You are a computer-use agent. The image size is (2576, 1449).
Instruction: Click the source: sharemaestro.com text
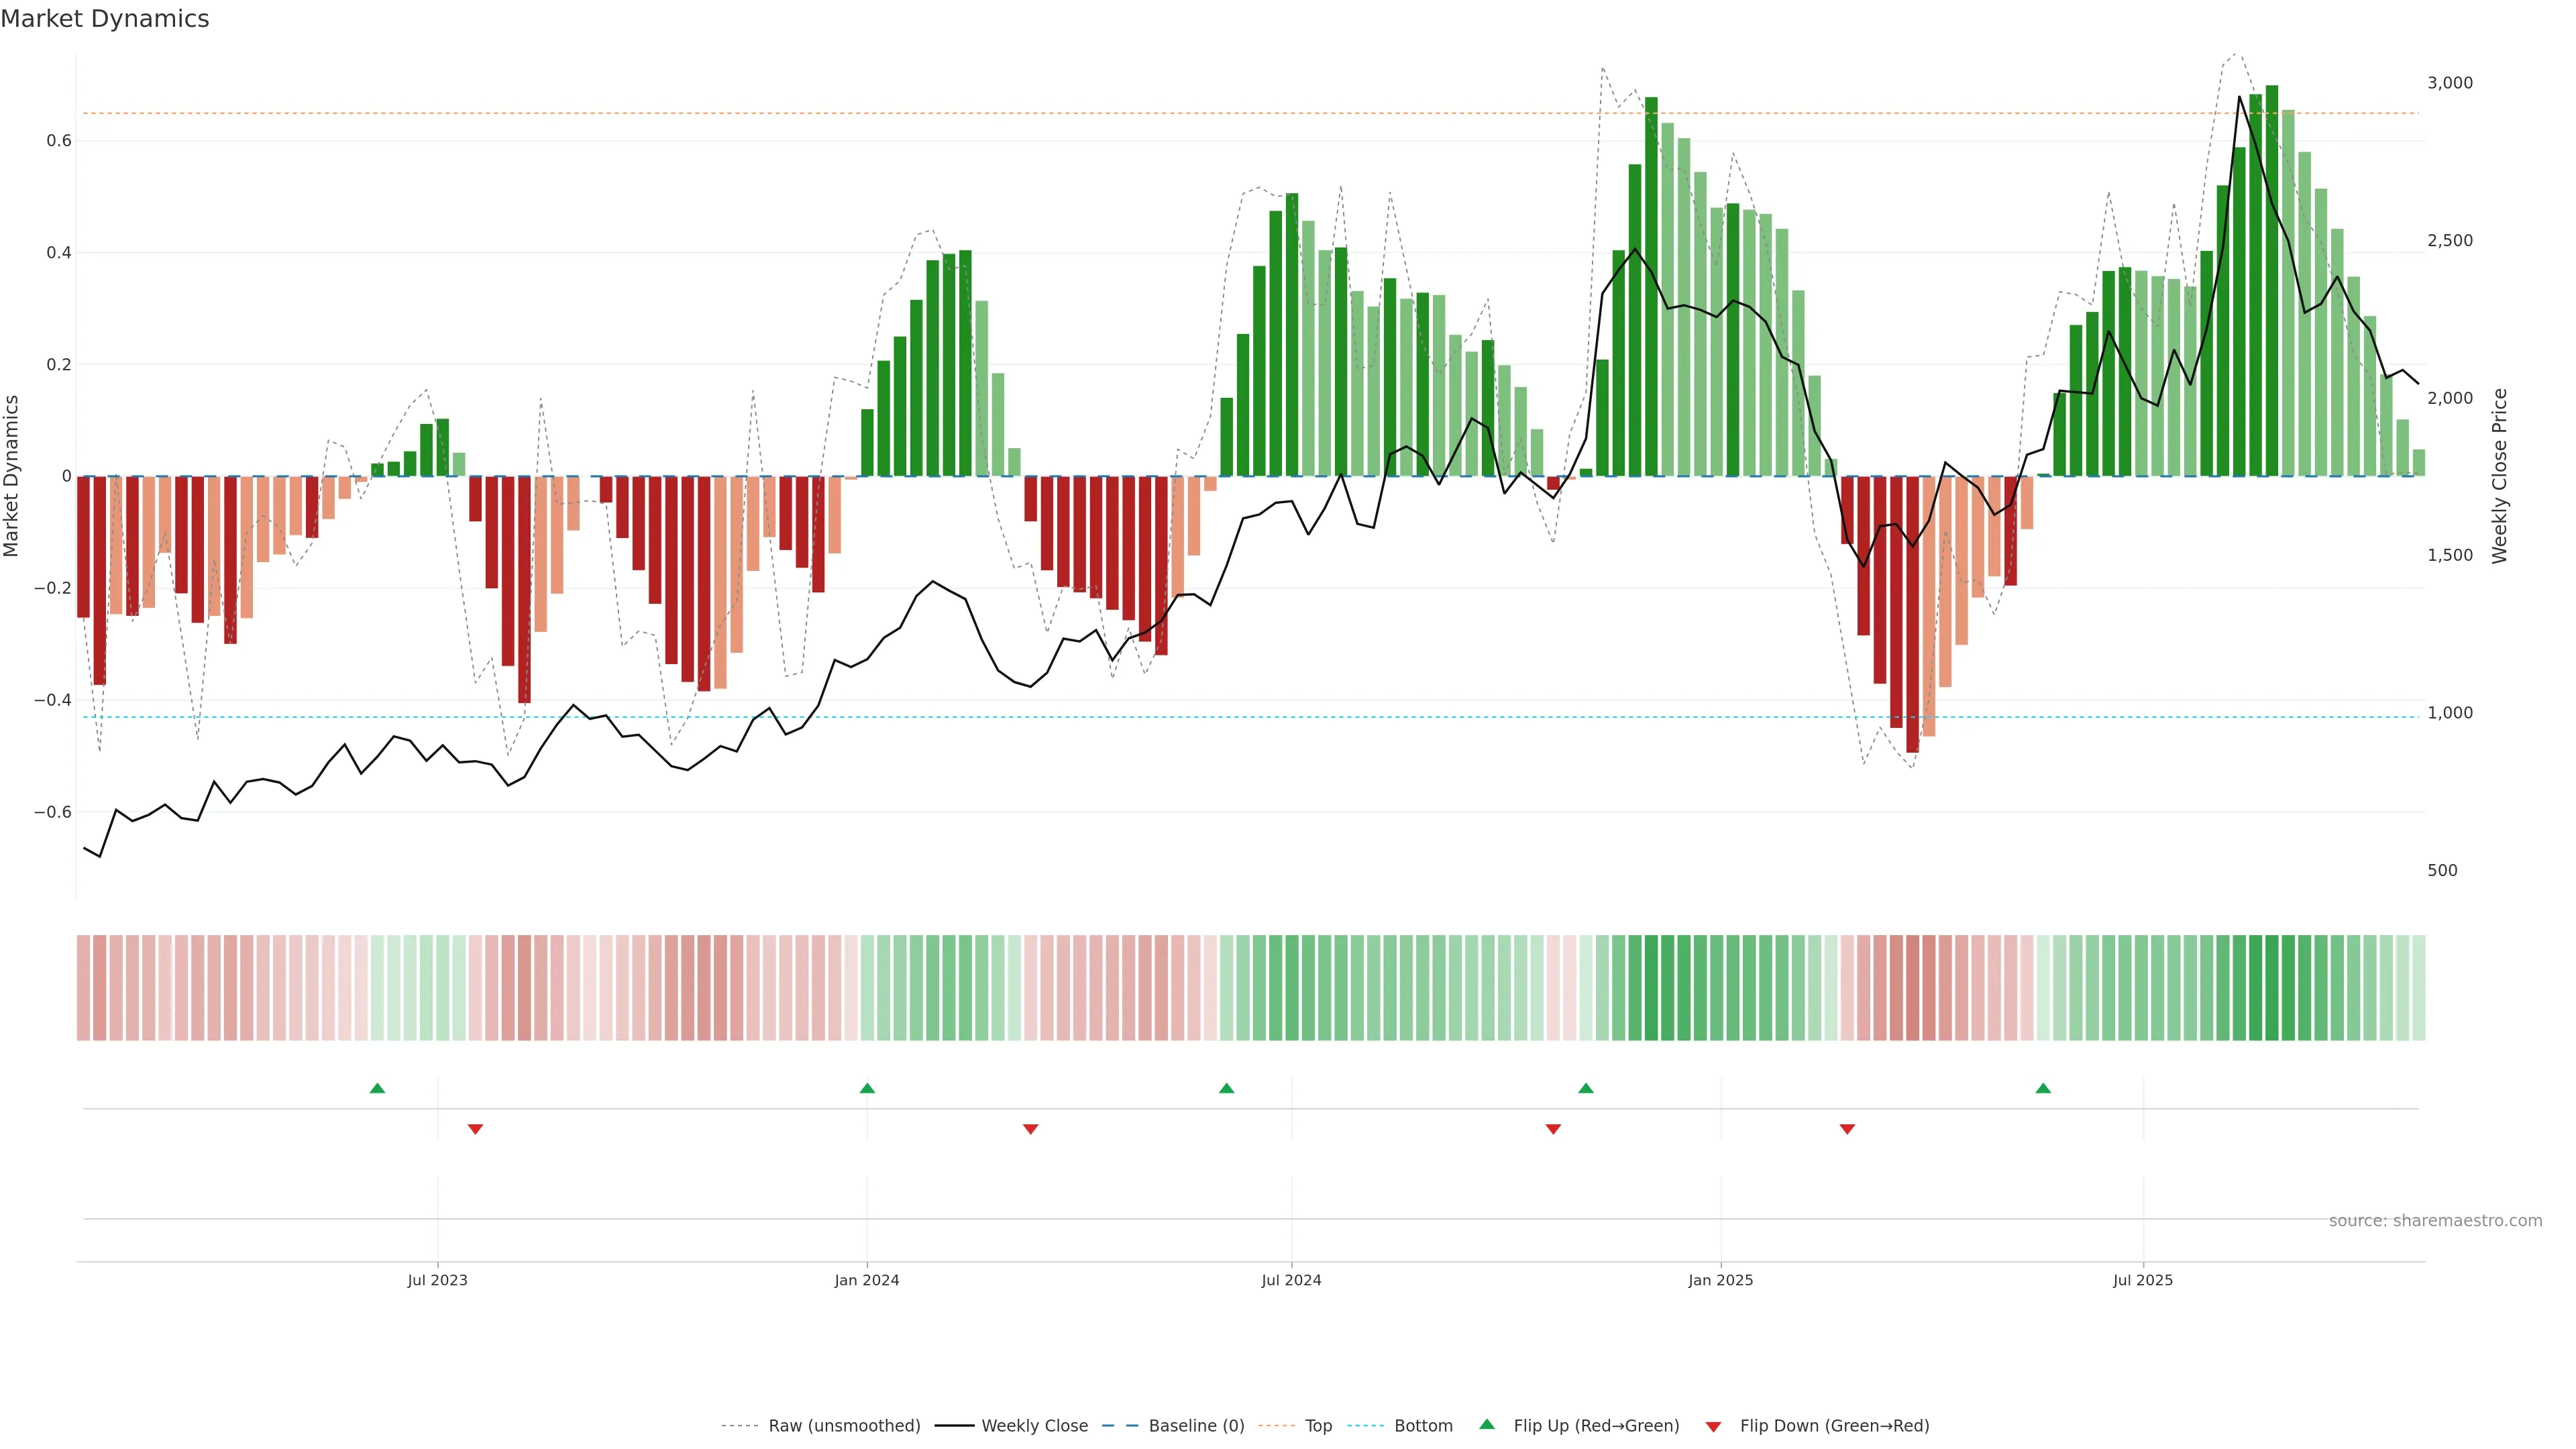click(x=2435, y=1220)
